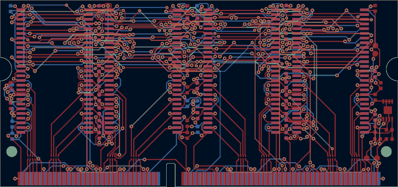Select the green mounting hole at lower-right corner

tap(386, 152)
